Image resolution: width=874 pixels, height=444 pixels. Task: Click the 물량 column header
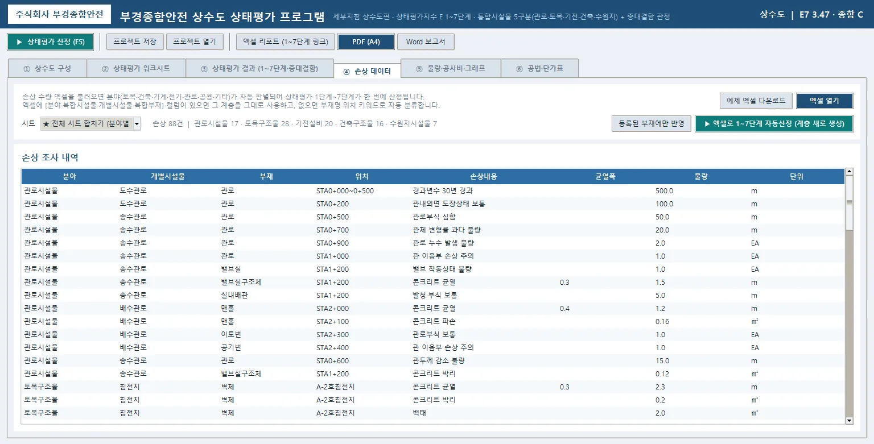tap(701, 176)
